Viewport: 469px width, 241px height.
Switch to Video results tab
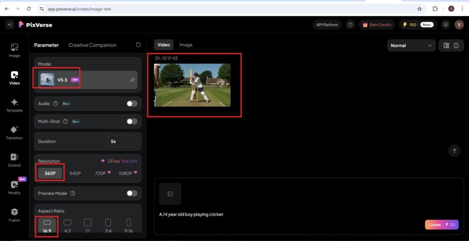pyautogui.click(x=164, y=45)
